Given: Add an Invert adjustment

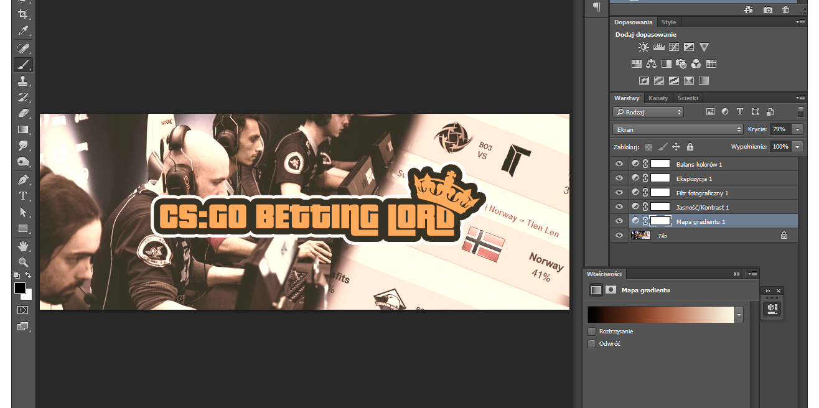Looking at the screenshot, I should coord(644,80).
